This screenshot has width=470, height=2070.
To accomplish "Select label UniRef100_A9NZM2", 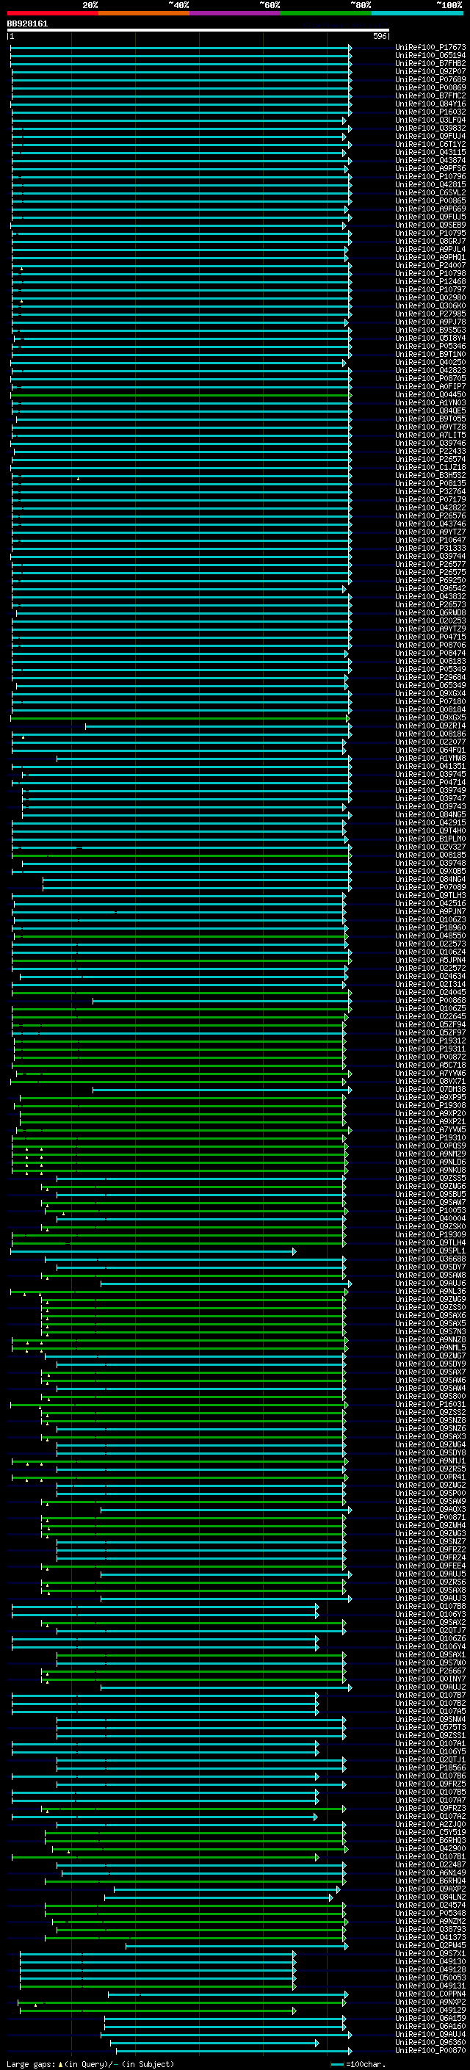I will 430,1920.
